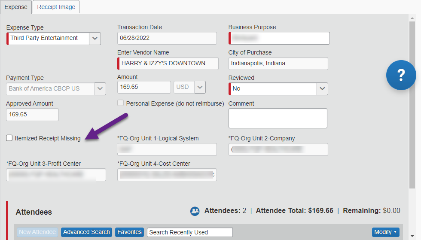Toggle Personal Expense do not reimburse checkbox
The image size is (421, 240).
click(x=121, y=103)
